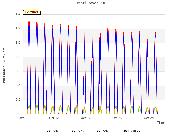
Task: Click the orange PRI_570out legend swatch
Action: (x=120, y=132)
